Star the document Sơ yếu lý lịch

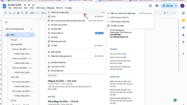pyautogui.click(x=25, y=5)
